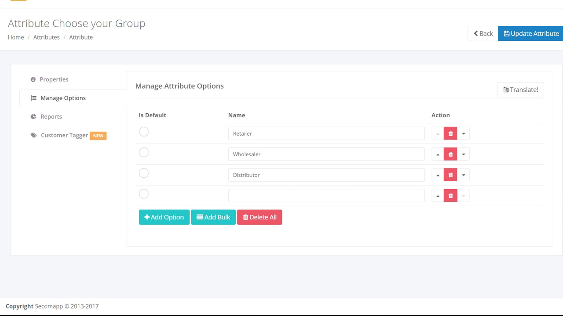
Task: Click the plus icon on Add Option
Action: [x=147, y=217]
